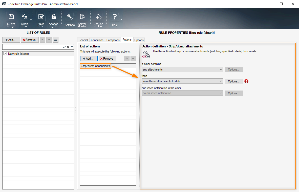Click the search magnifier icon

click(x=65, y=47)
